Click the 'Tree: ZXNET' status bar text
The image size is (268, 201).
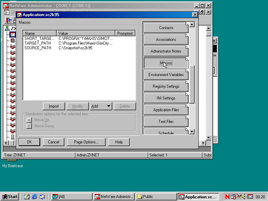15,155
